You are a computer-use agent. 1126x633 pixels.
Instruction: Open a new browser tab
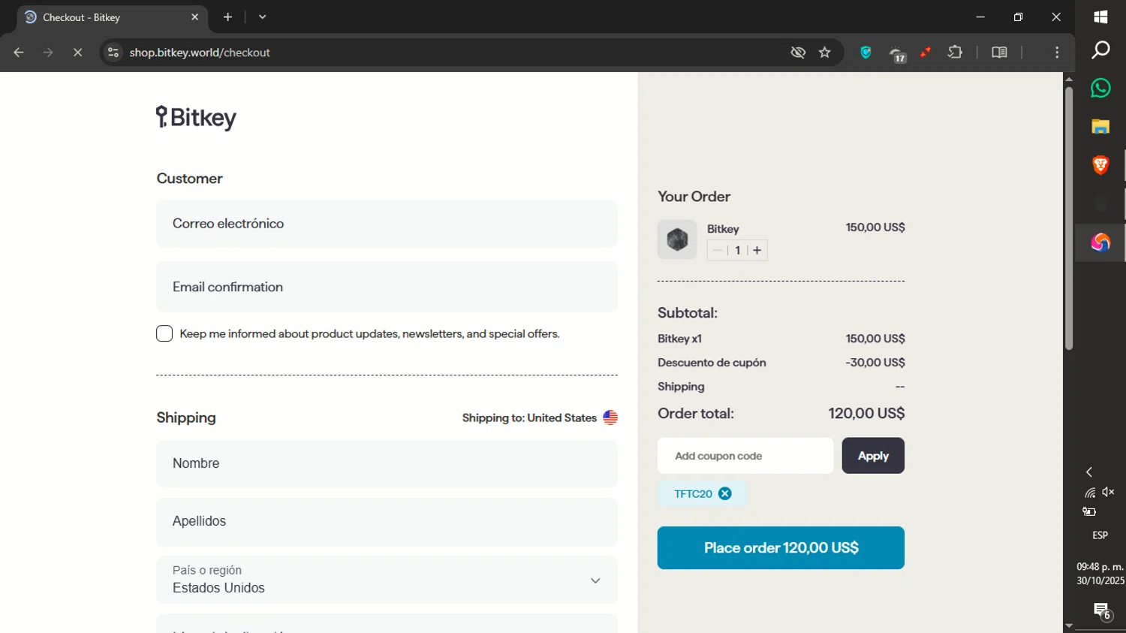(x=227, y=17)
